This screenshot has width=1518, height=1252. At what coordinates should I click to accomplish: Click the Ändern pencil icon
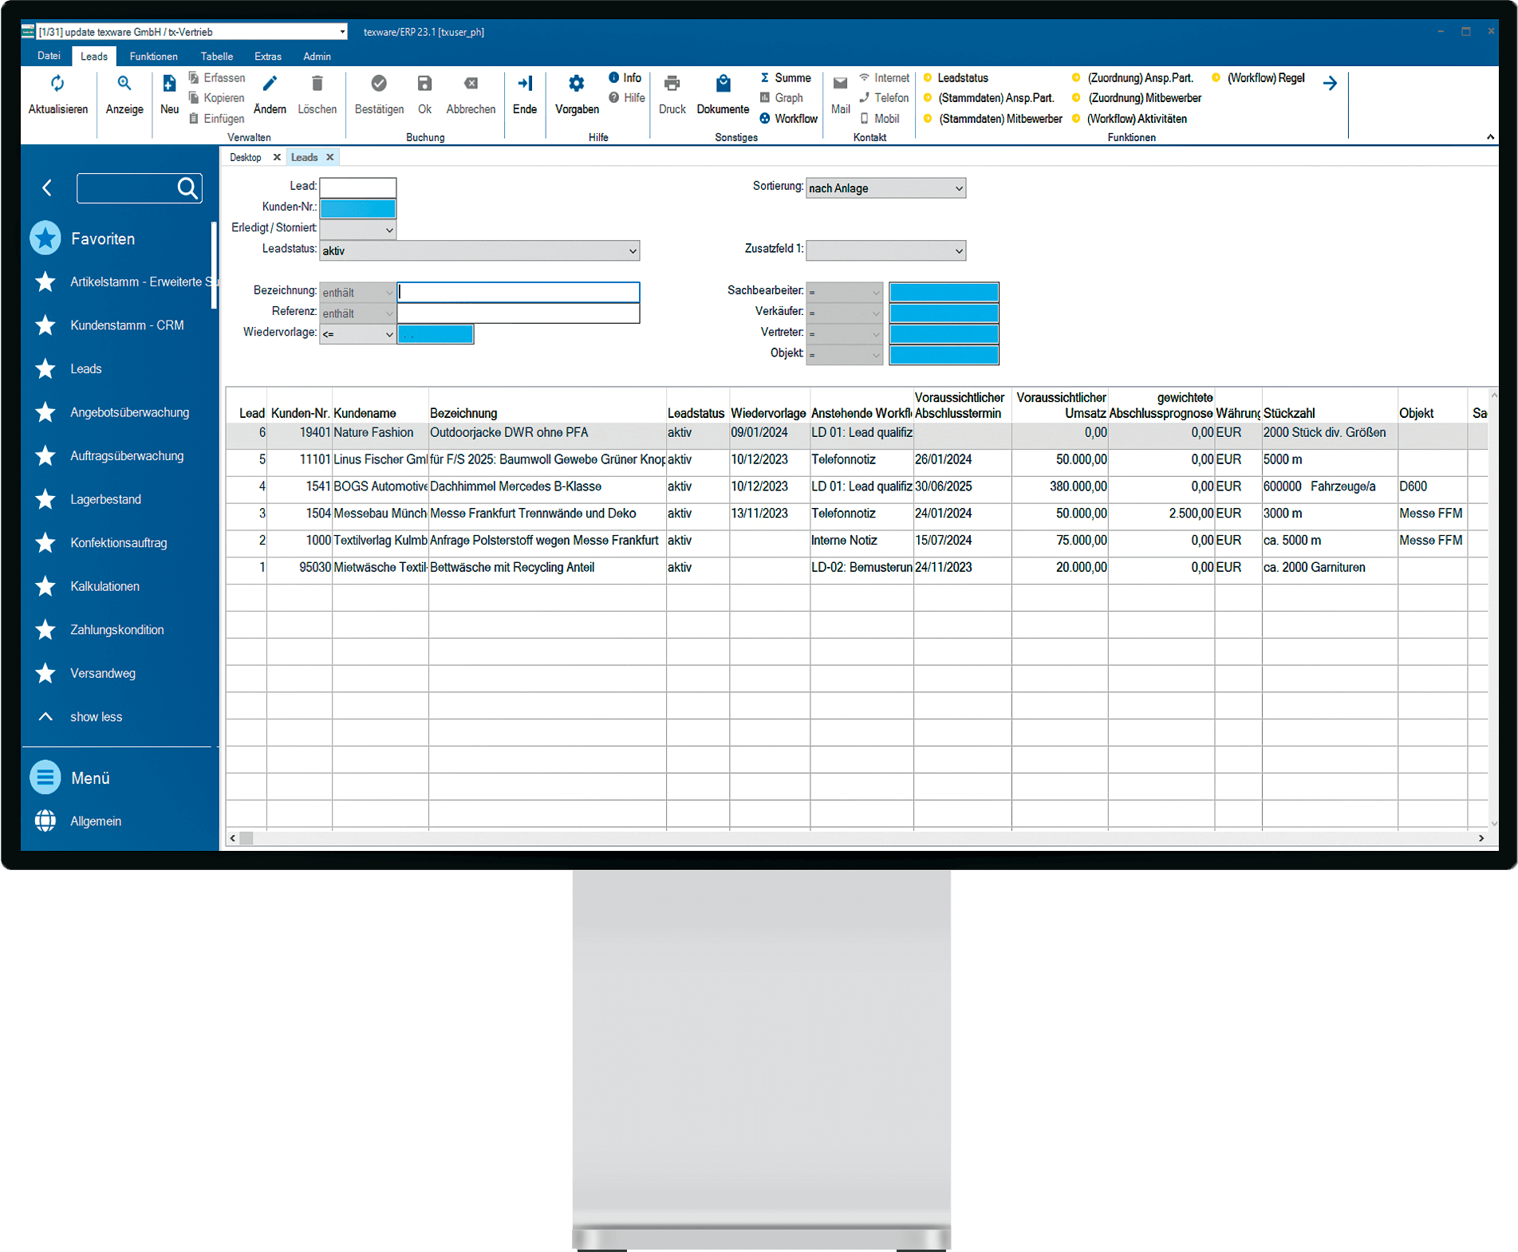tap(270, 85)
